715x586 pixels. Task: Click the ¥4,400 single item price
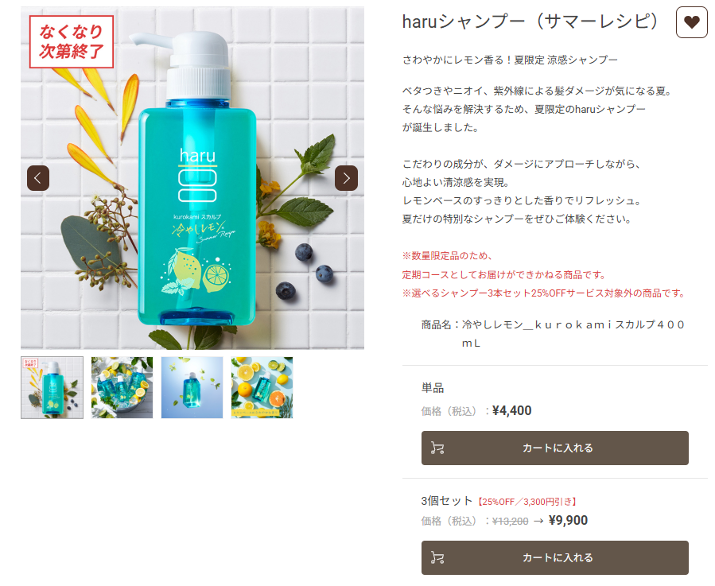coord(511,410)
